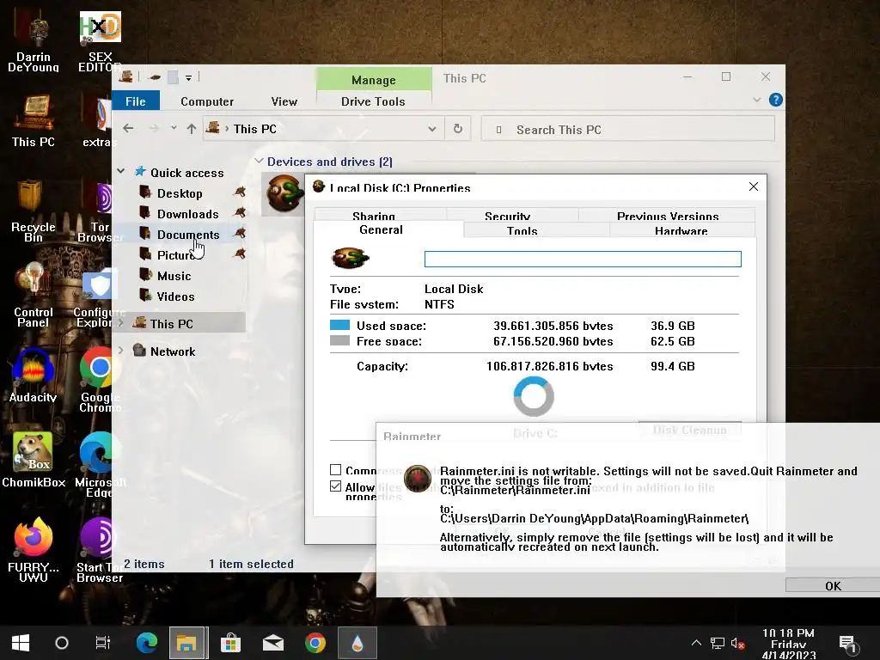
Task: Go back in File Explorer
Action: pyautogui.click(x=128, y=129)
